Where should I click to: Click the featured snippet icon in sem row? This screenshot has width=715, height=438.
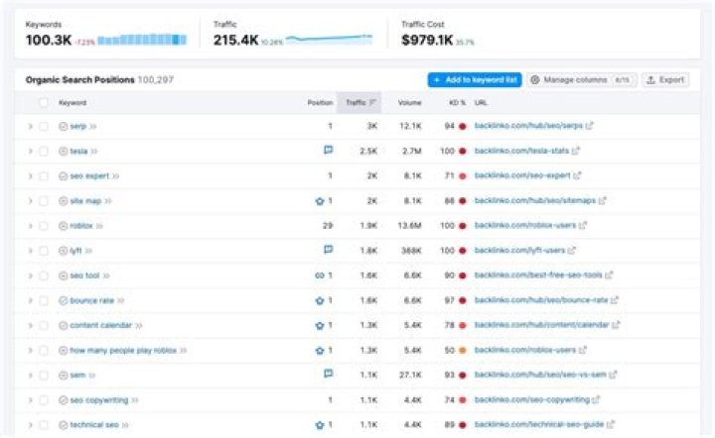pos(328,375)
